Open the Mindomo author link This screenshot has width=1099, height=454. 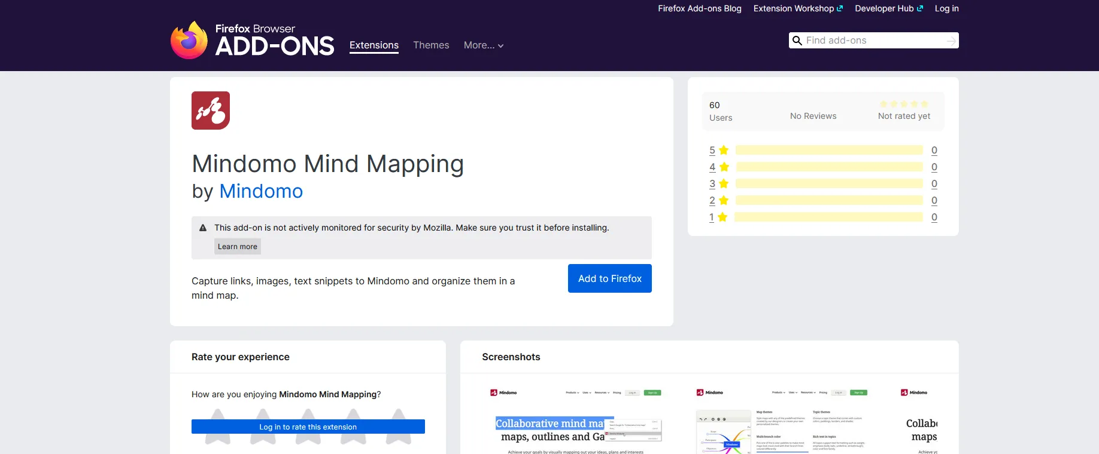click(x=261, y=191)
